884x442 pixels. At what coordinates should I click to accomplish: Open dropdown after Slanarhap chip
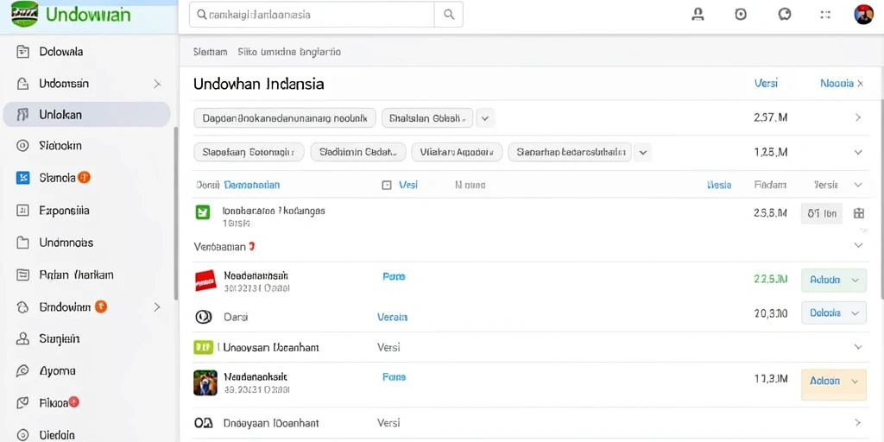pyautogui.click(x=643, y=152)
